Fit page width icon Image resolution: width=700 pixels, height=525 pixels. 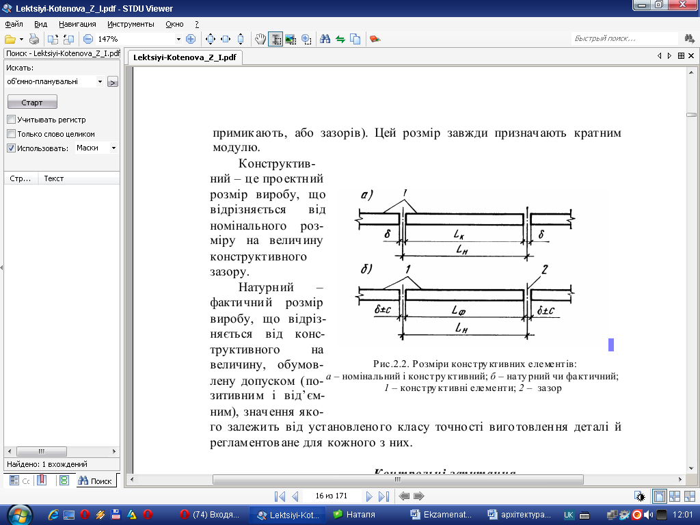[x=226, y=39]
